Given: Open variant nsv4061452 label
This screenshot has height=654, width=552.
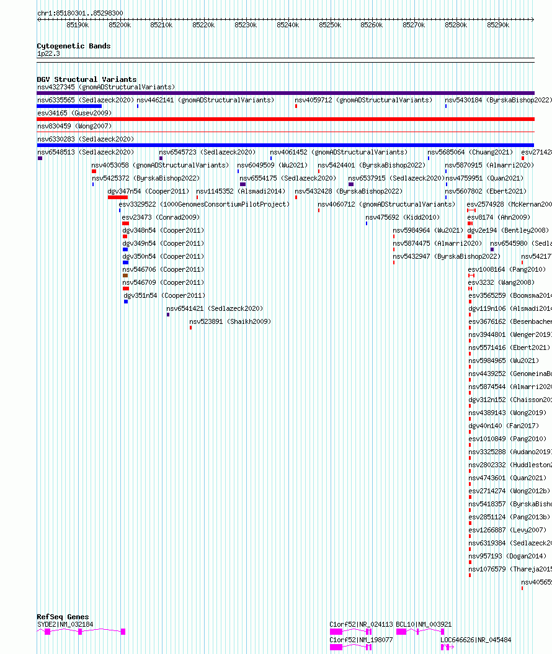Looking at the screenshot, I should pos(339,152).
